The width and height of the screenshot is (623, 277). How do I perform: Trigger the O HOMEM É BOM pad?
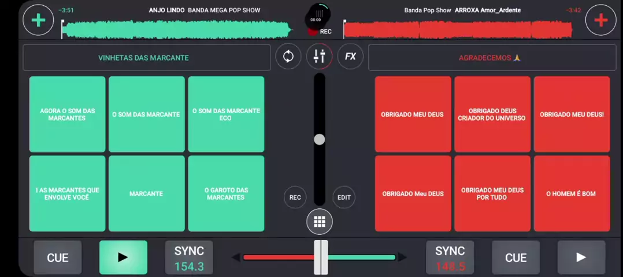point(571,194)
